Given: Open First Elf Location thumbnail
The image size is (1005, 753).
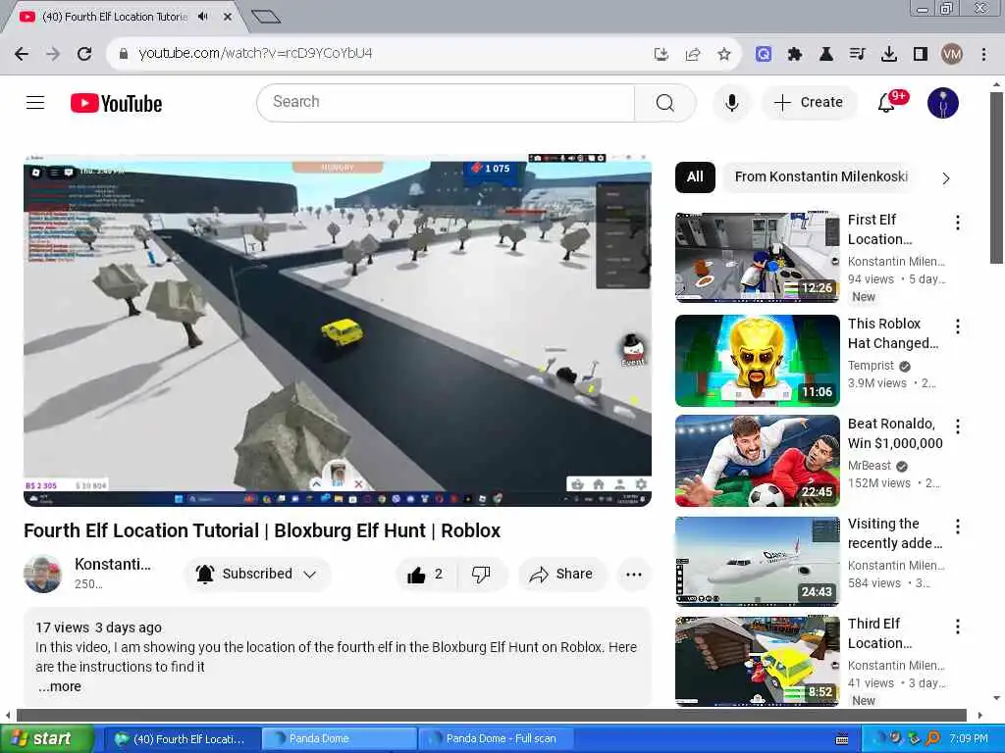Looking at the screenshot, I should [757, 258].
